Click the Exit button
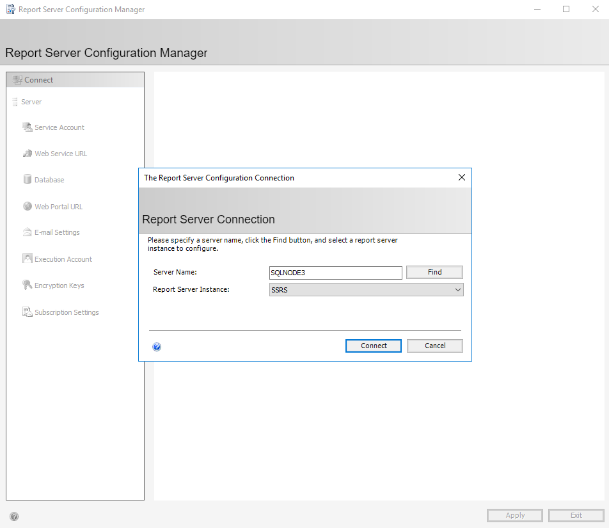The width and height of the screenshot is (609, 528). pos(575,515)
